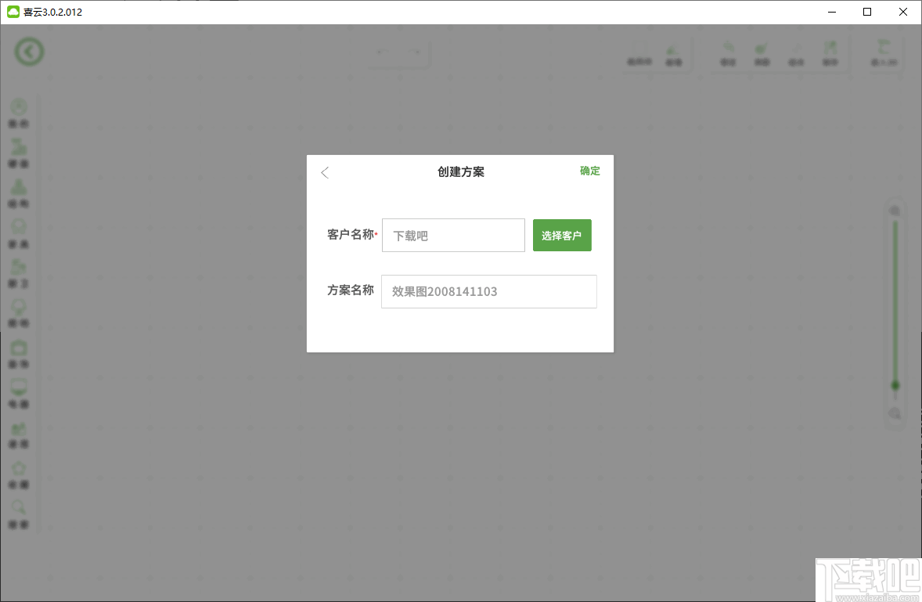The image size is (922, 602).
Task: Open the lamp icon in the left sidebar
Action: click(19, 305)
